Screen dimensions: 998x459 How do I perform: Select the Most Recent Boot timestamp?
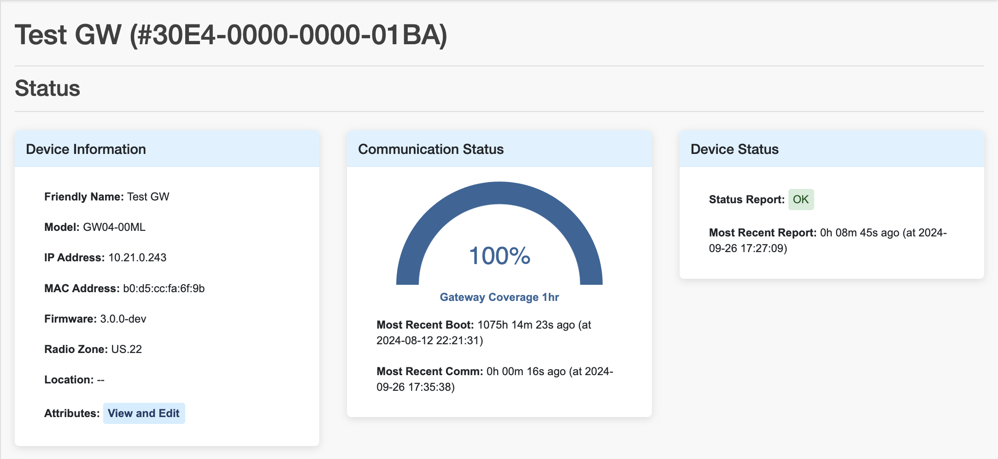pos(483,333)
